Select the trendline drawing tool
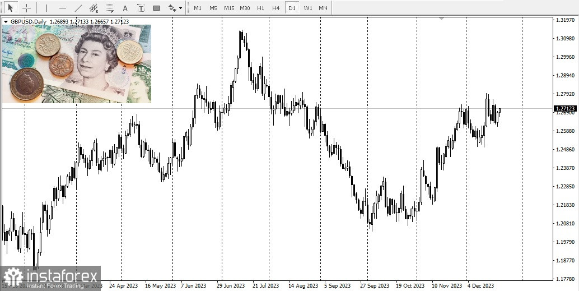The width and height of the screenshot is (579, 291). (78, 8)
